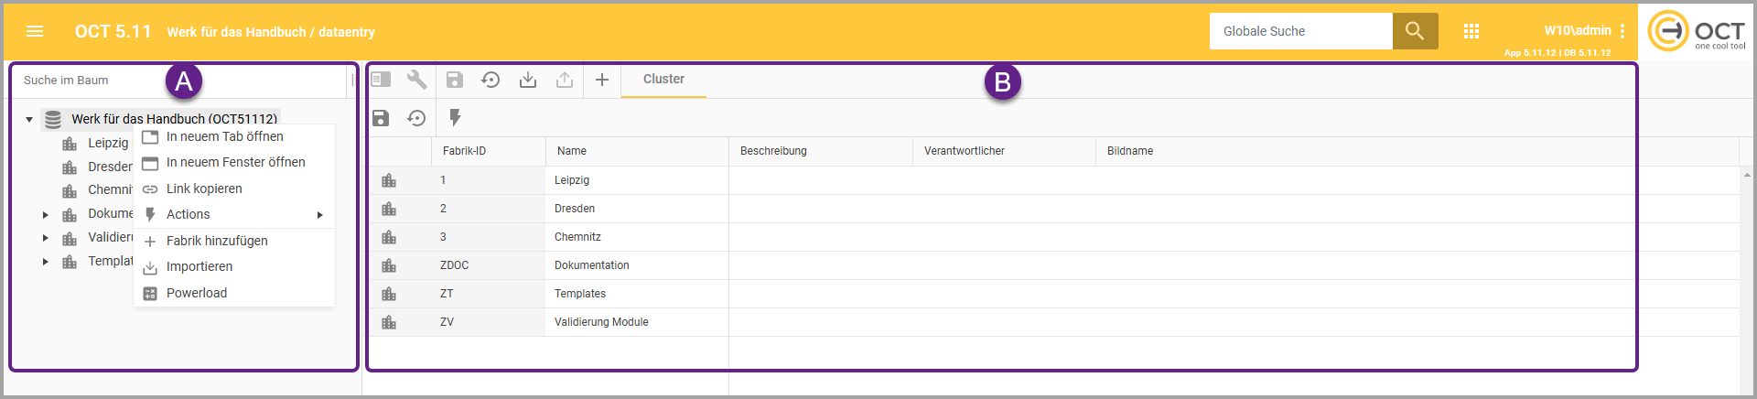Collapse the Werk für das Handbuch tree node
The width and height of the screenshot is (1757, 399).
29,119
